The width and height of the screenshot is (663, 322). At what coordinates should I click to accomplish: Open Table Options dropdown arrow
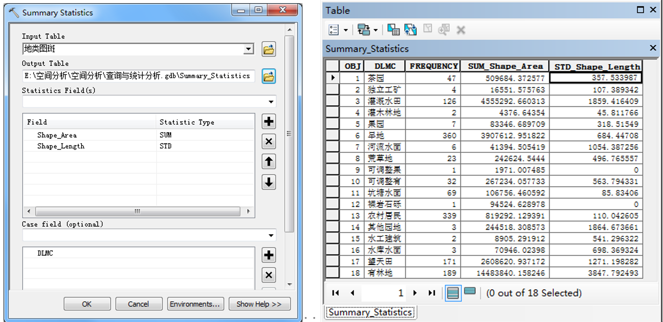346,30
